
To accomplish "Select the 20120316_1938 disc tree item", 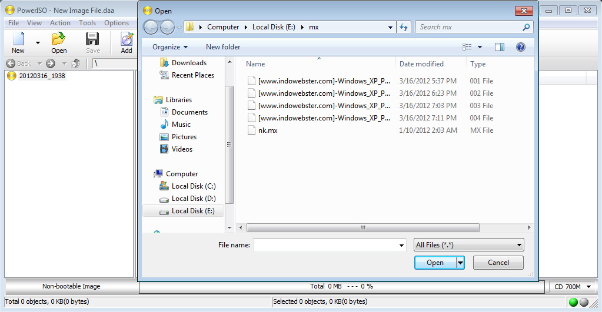I will coord(36,76).
